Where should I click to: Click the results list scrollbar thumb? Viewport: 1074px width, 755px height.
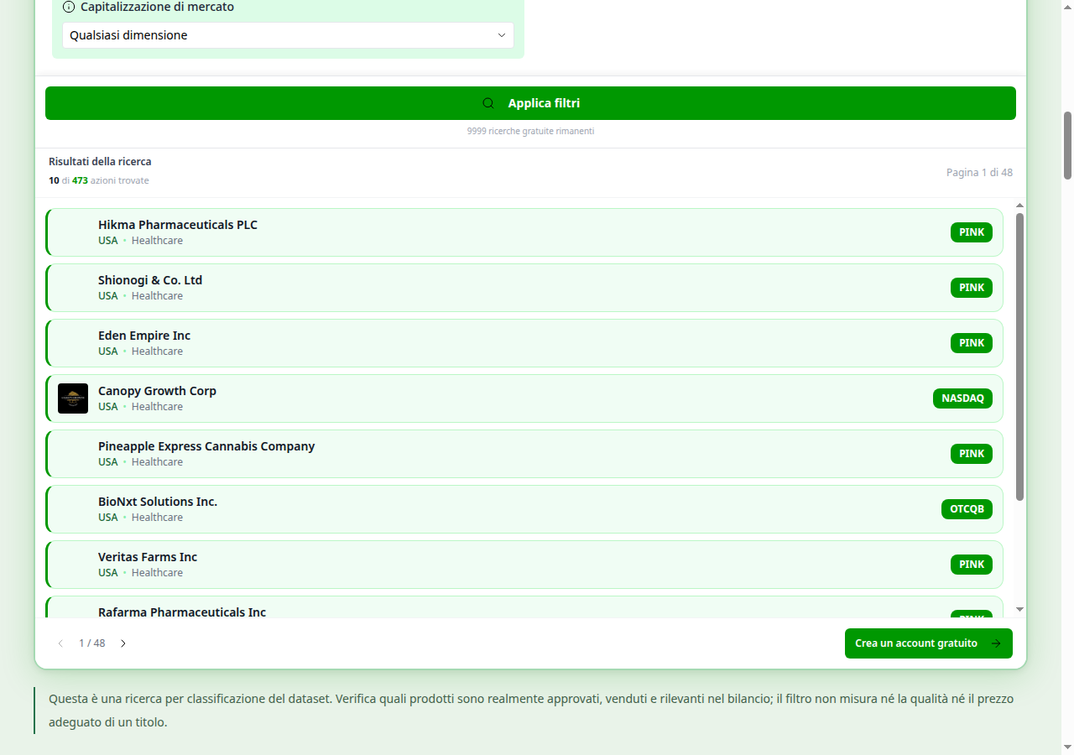coord(1020,357)
